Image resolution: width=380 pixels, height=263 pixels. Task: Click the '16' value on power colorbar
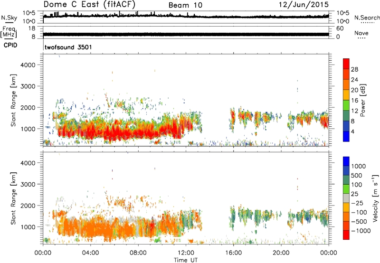tap(354, 101)
